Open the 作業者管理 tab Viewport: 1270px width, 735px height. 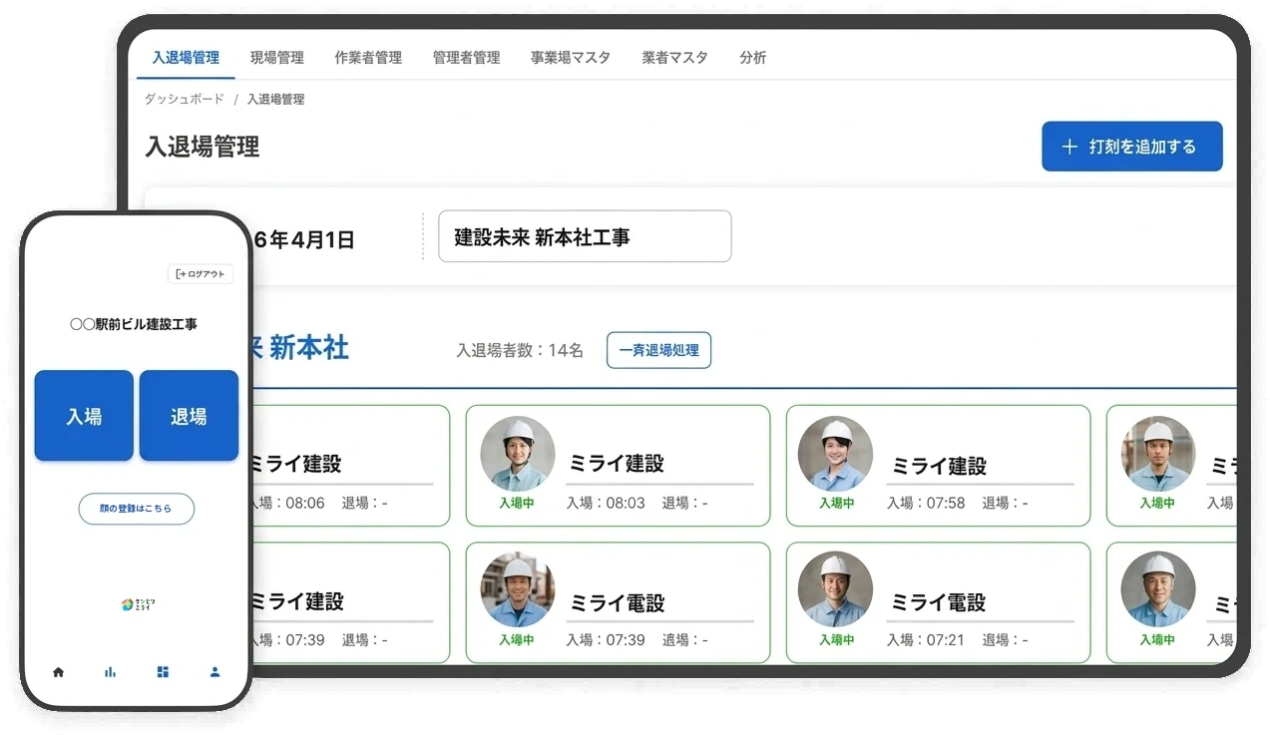tap(368, 58)
